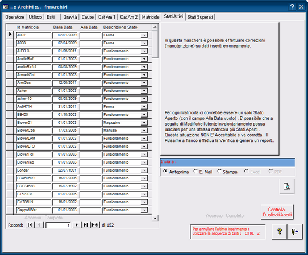Image resolution: width=308 pixels, height=255 pixels.
Task: Open the state dropdown for Blower01 row
Action: tap(144, 123)
